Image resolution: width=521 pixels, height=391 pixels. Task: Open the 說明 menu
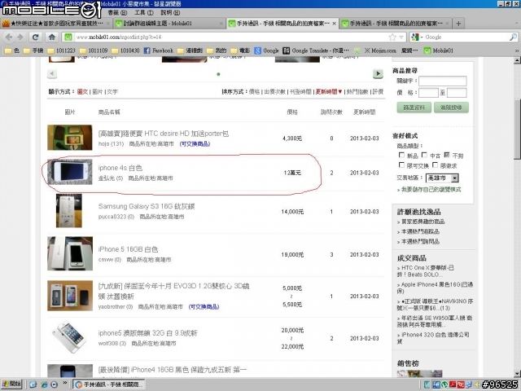[x=170, y=12]
